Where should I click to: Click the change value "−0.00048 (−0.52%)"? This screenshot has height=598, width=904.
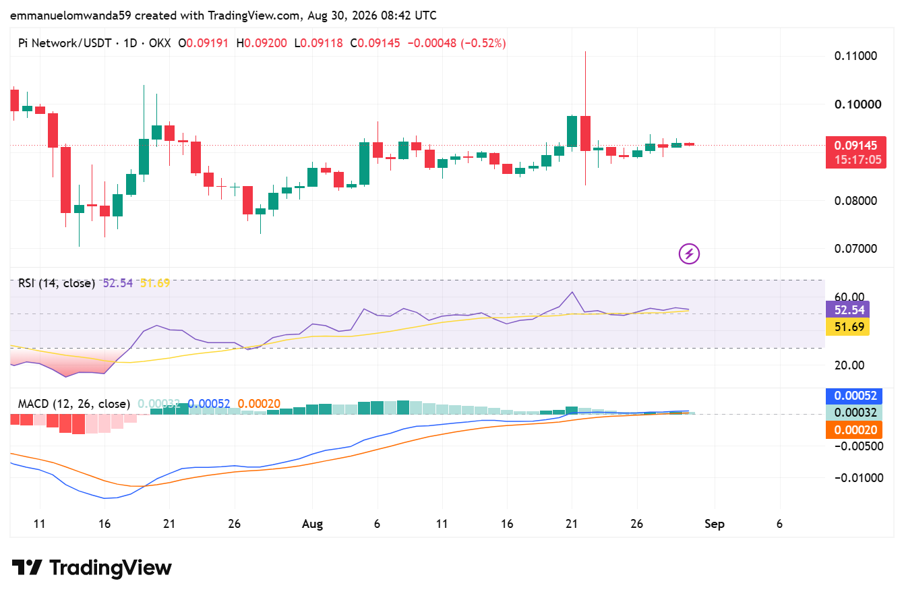[456, 43]
